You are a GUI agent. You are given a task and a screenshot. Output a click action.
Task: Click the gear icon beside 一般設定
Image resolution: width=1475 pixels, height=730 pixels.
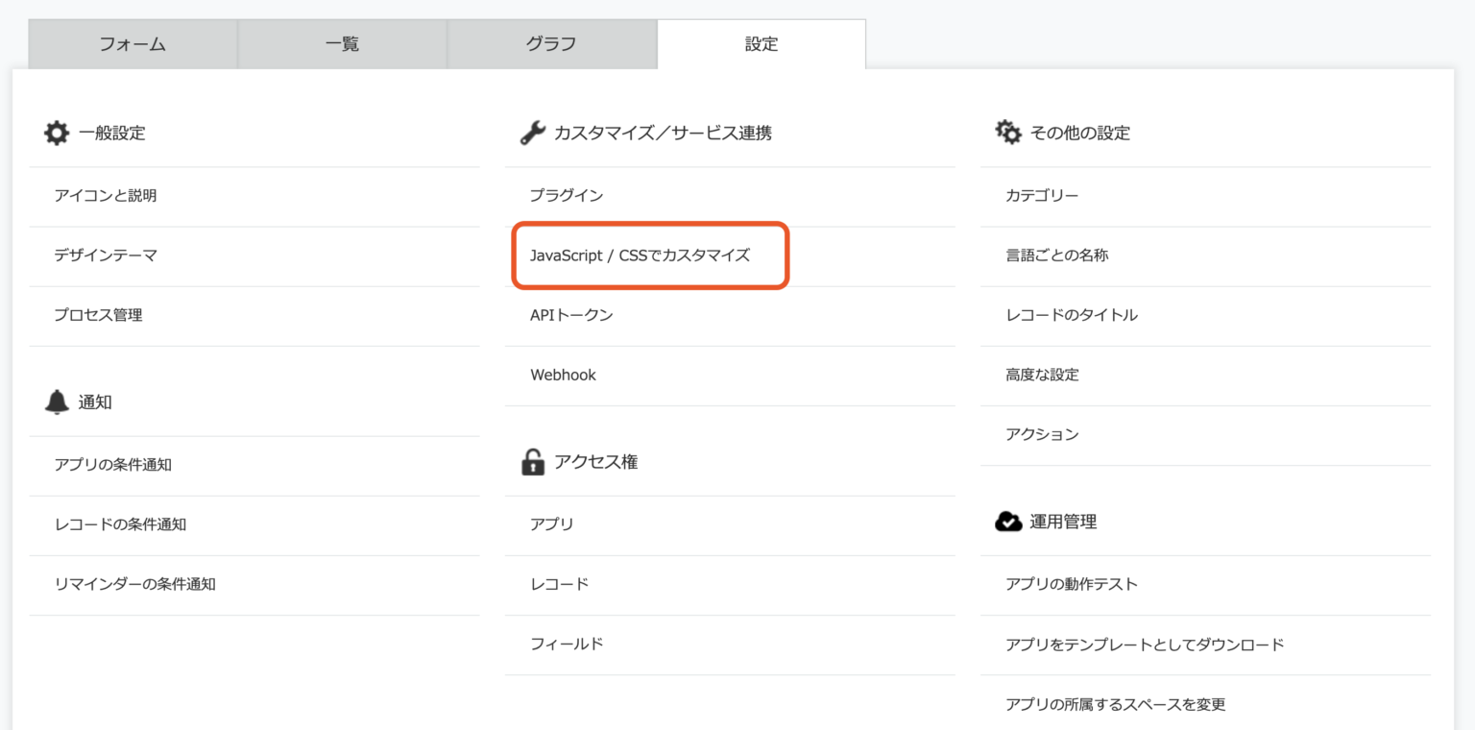pos(57,134)
